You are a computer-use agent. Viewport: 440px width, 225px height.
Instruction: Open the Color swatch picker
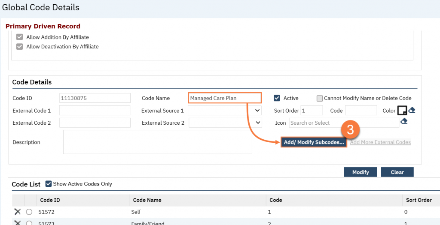point(402,111)
